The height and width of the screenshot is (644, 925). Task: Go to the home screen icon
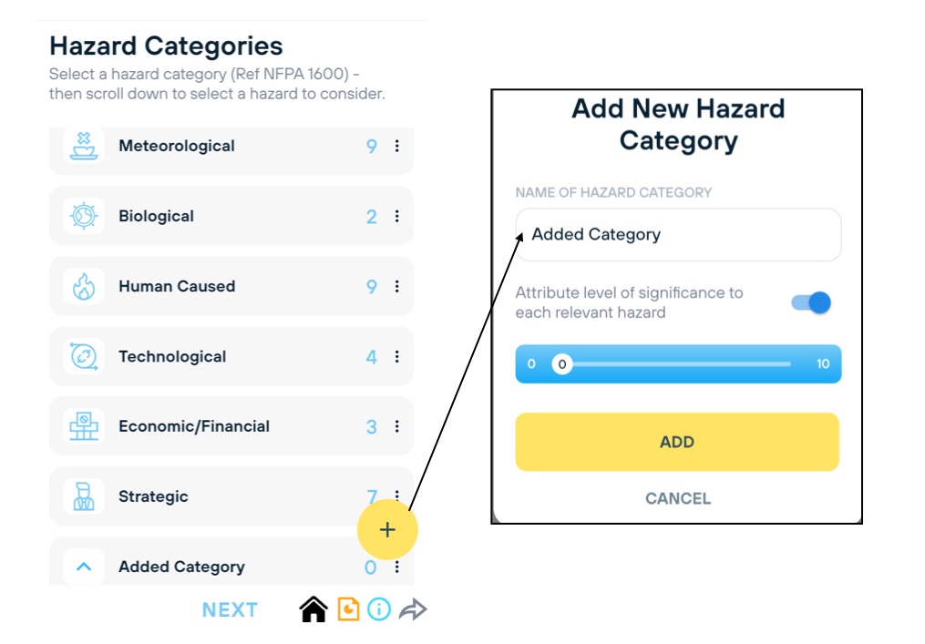[313, 609]
